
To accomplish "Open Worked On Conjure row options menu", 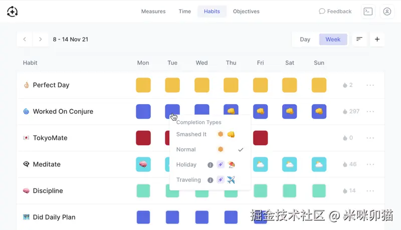I will (x=370, y=111).
